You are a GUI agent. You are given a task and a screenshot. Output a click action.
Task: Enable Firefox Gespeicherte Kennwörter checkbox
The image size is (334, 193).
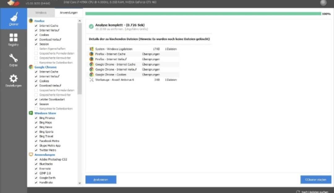36,58
